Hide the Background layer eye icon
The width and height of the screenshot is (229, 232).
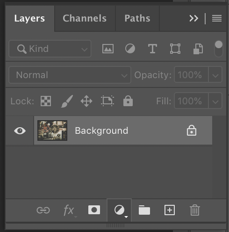[20, 130]
